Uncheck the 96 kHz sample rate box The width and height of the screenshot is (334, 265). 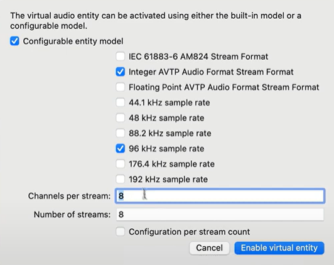[x=121, y=148]
